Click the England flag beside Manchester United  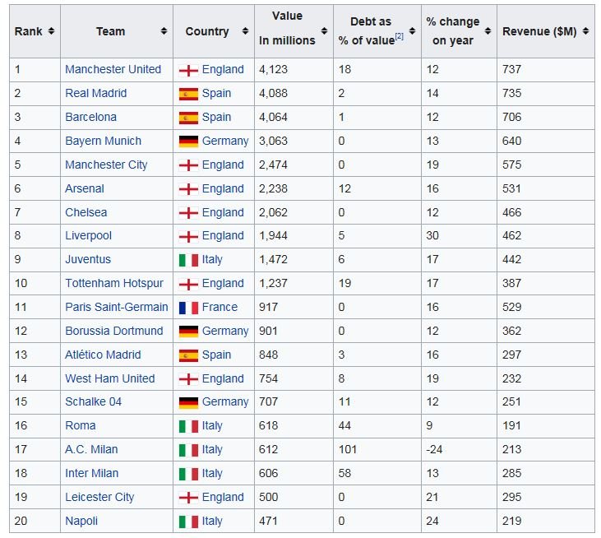(188, 71)
